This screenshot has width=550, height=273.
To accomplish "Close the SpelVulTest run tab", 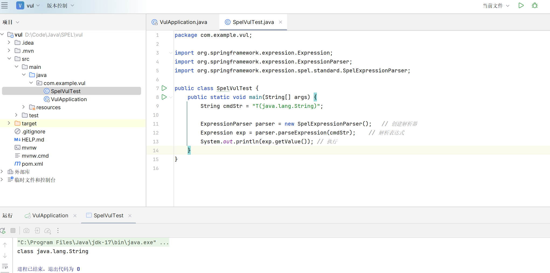I will click(x=130, y=216).
